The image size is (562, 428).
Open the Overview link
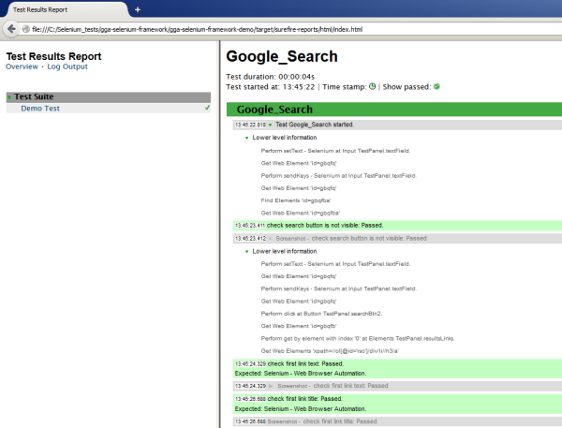(x=22, y=66)
